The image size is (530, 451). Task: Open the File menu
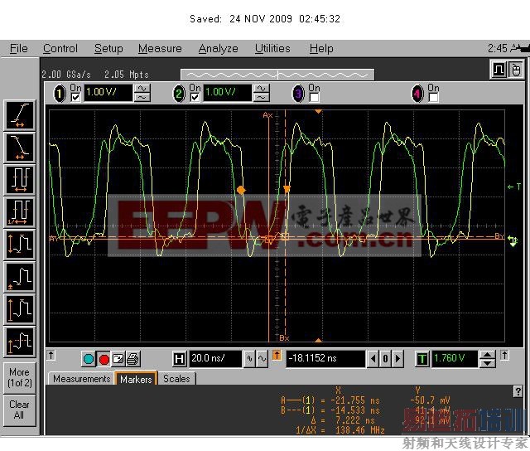18,49
